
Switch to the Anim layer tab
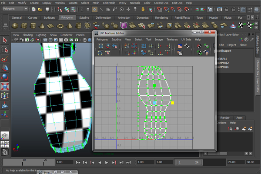(239, 118)
